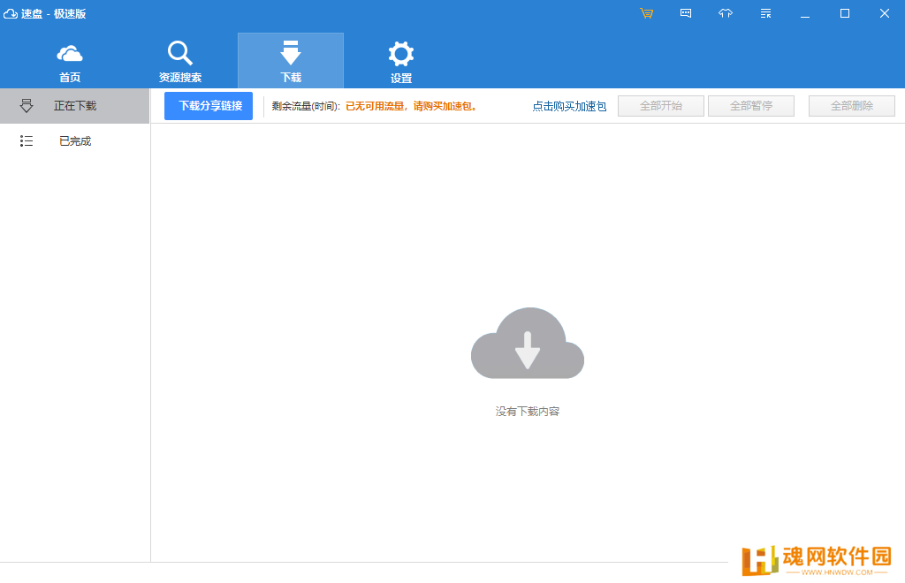905x583 pixels.
Task: Click the 全部暂停 button
Action: click(751, 106)
